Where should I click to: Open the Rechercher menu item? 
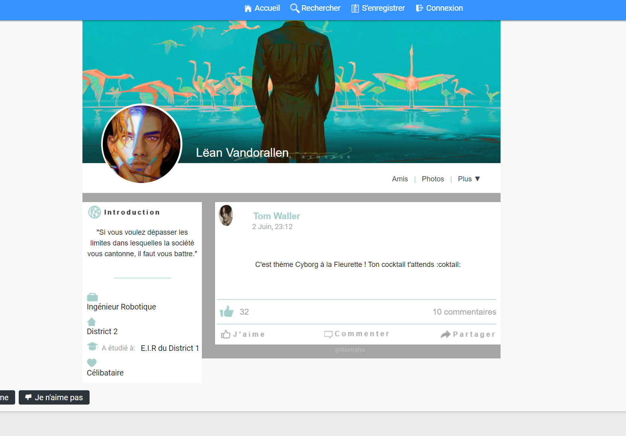315,8
